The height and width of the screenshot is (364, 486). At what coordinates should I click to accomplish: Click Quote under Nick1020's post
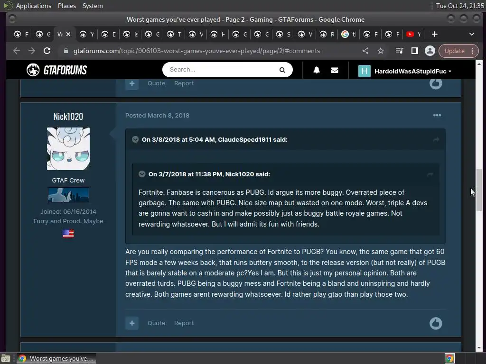click(156, 323)
